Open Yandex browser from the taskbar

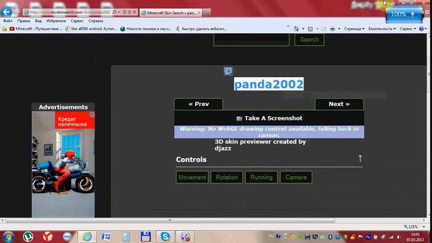click(x=48, y=237)
